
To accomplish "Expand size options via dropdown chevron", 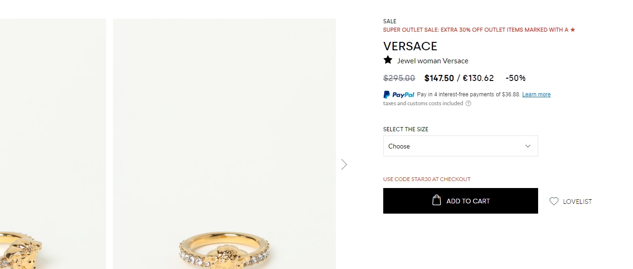I will [x=528, y=146].
